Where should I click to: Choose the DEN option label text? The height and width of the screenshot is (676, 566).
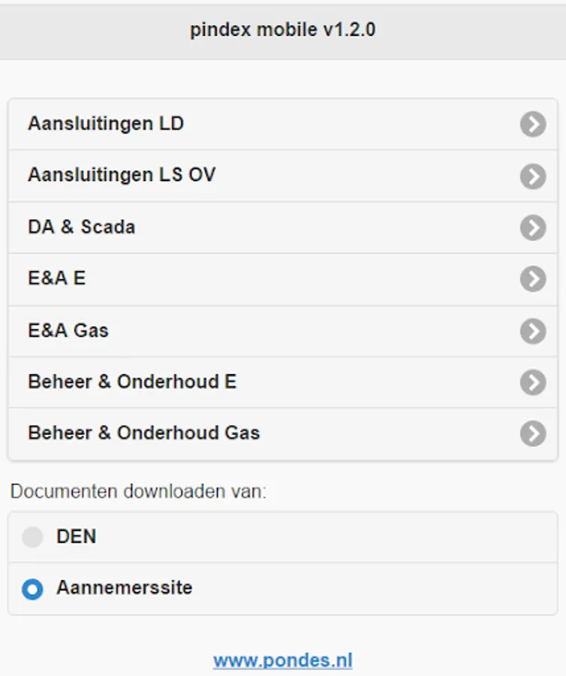click(x=76, y=537)
